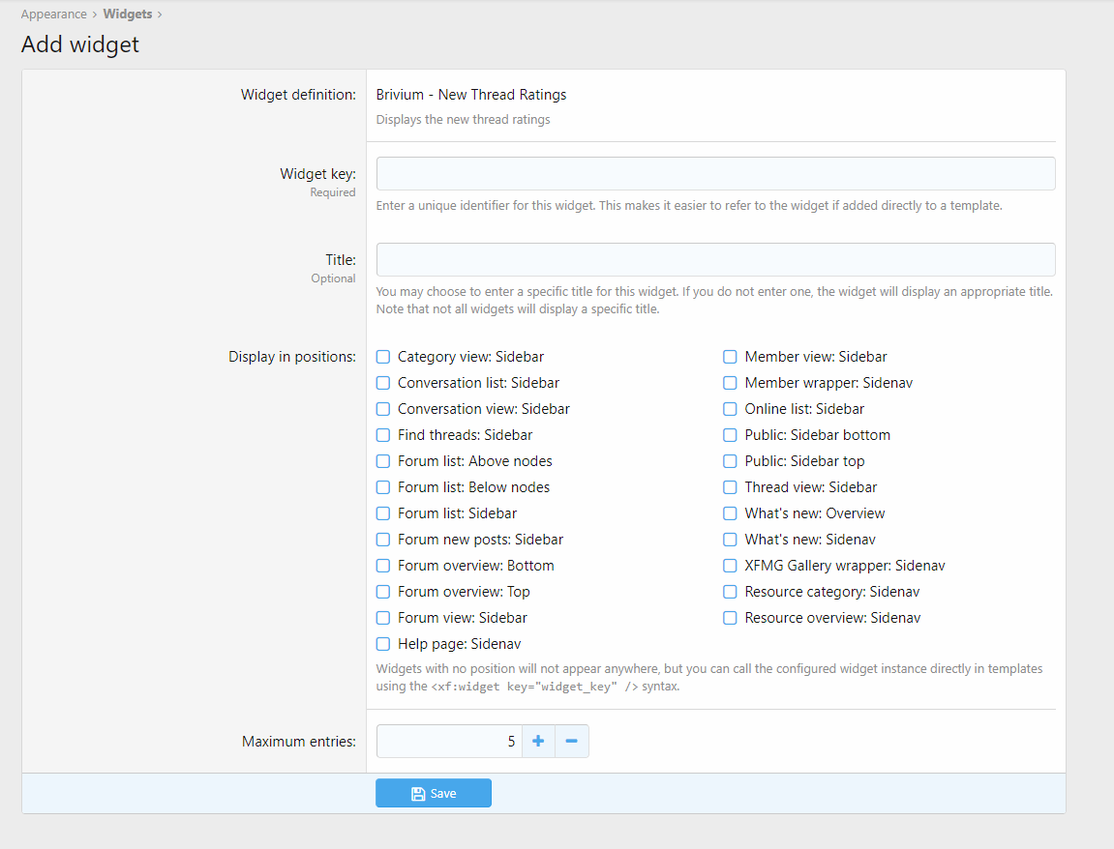
Task: Click the plus icon to increase maximum entries
Action: [538, 742]
